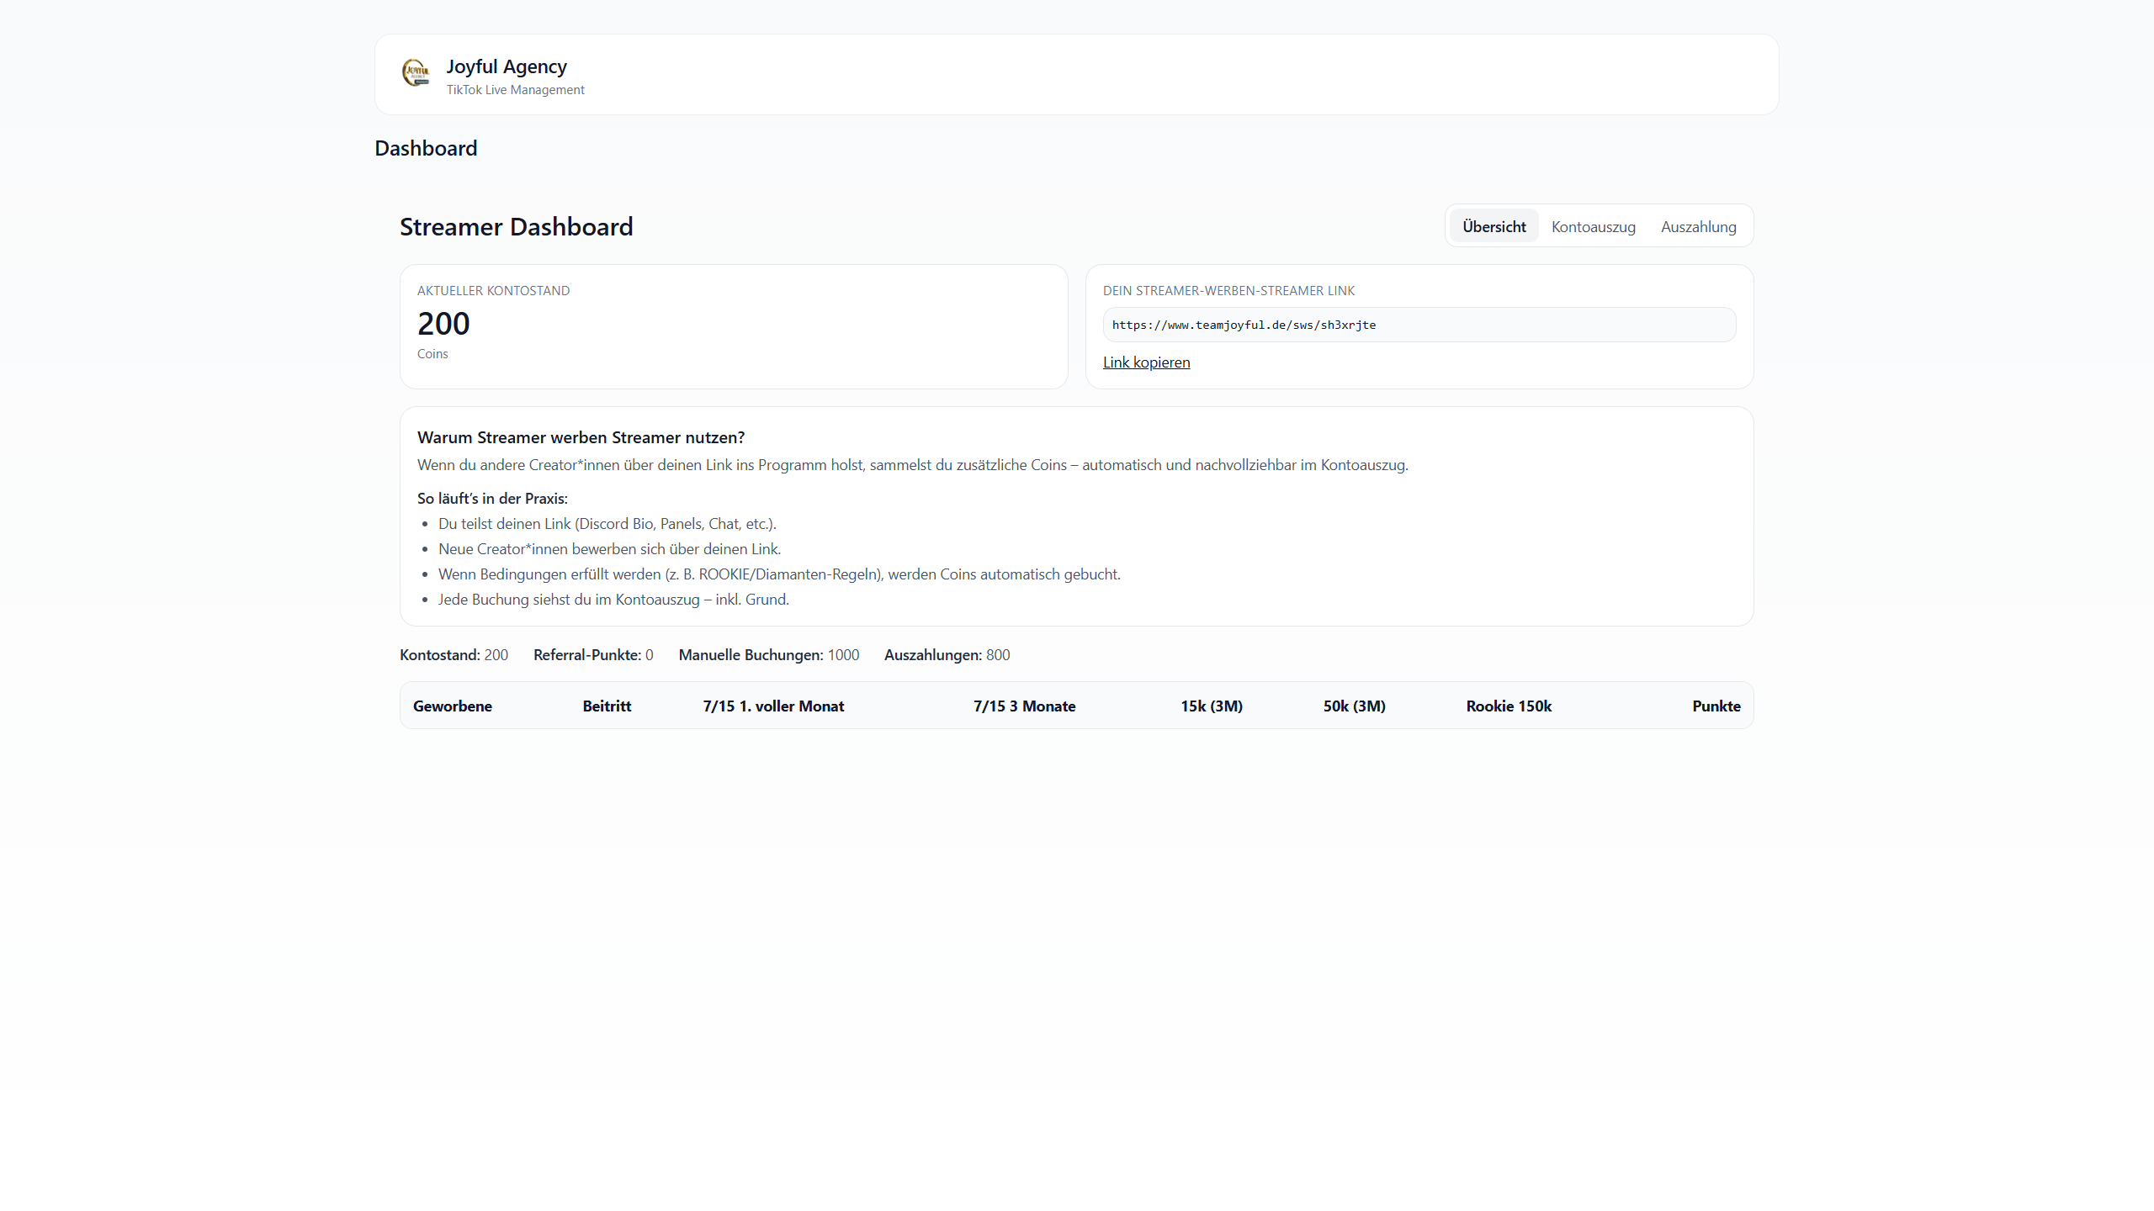Click the Manuelle Buchungen 1000 stat
The width and height of the screenshot is (2154, 1211).
[768, 655]
